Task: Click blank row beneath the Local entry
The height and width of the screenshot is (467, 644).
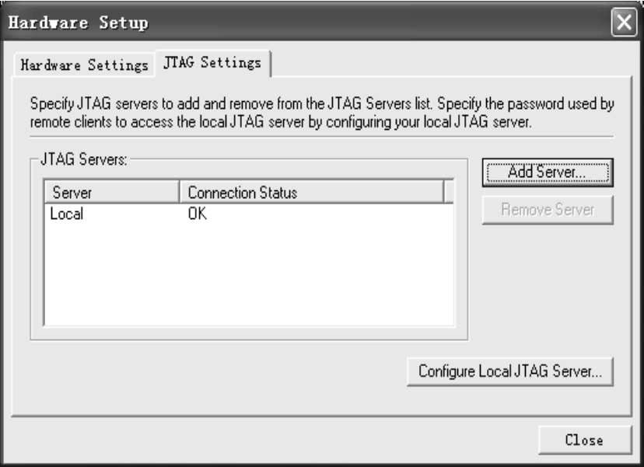Action: tap(249, 232)
